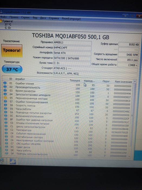The height and width of the screenshot is (190, 142).
Task: Click status icon for Нестабильные сектора
Action: [x=6, y=137]
